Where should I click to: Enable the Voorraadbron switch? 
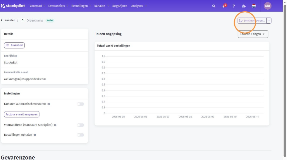80,125
